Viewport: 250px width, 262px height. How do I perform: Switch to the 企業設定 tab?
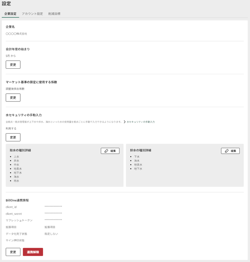(10, 14)
